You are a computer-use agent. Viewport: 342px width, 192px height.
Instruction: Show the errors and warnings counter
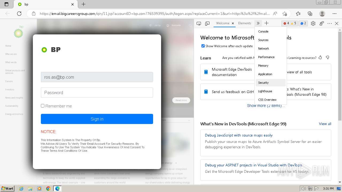[290, 23]
